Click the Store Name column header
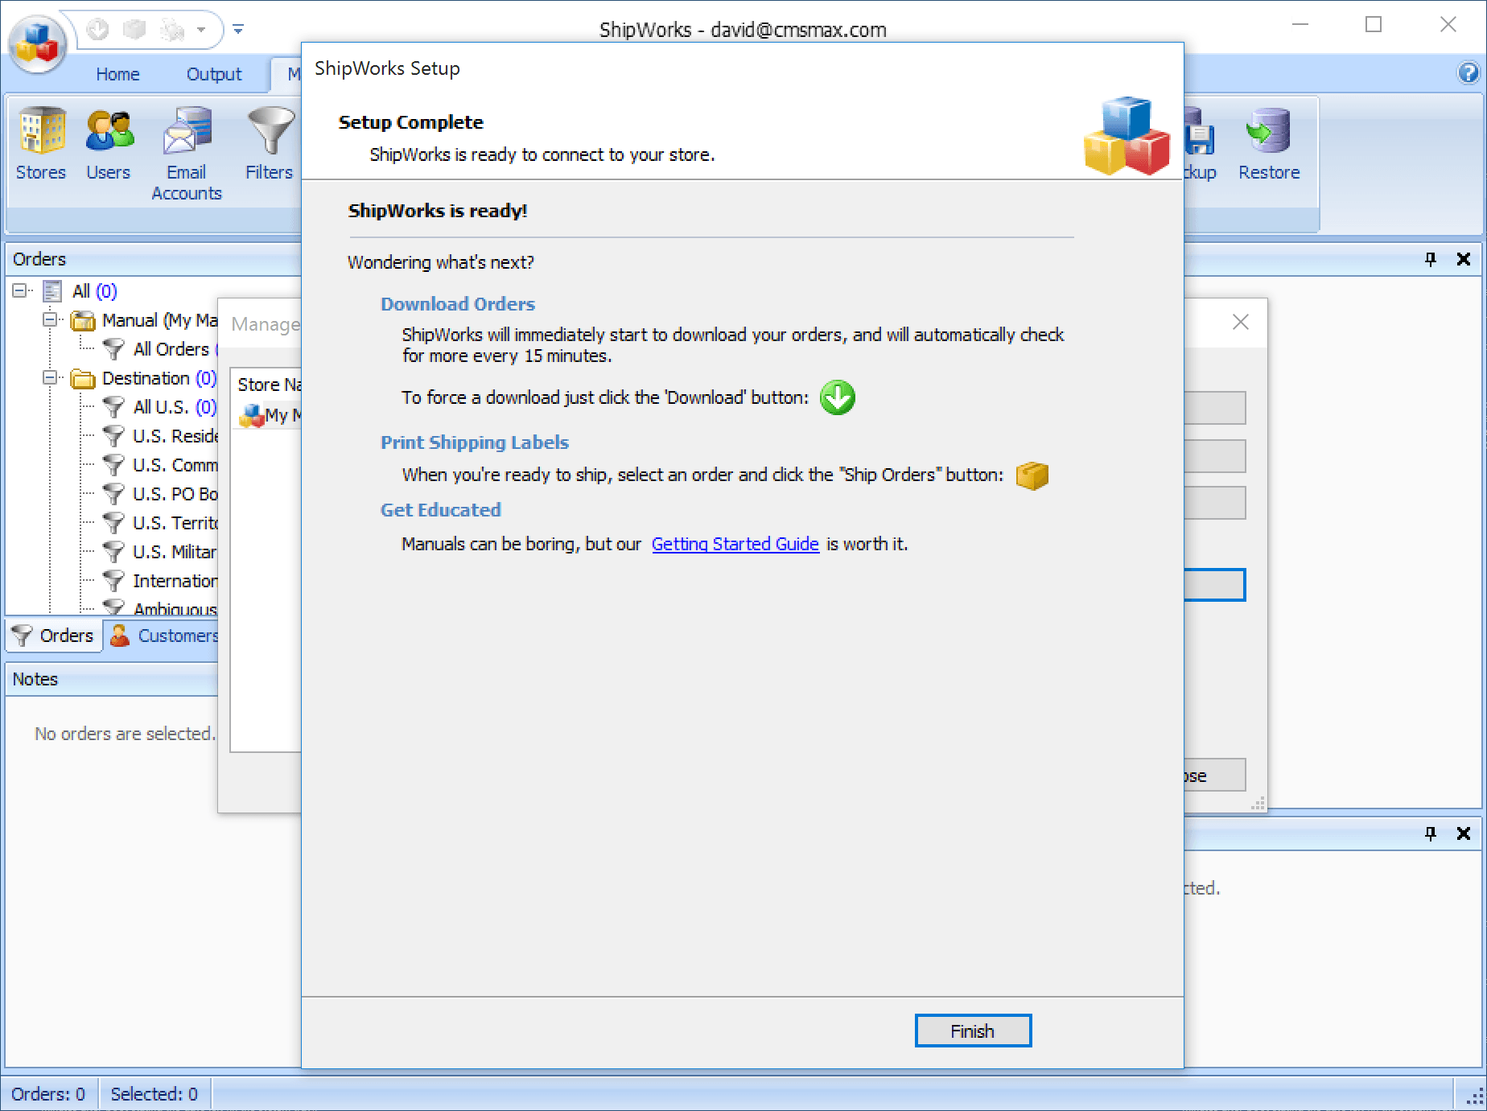Image resolution: width=1487 pixels, height=1111 pixels. [269, 385]
